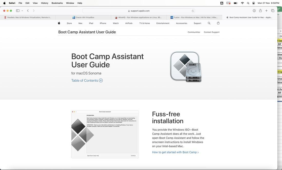Image resolution: width=282 pixels, height=170 pixels.
Task: Click the Parallels tab favicon
Action: (5, 17)
